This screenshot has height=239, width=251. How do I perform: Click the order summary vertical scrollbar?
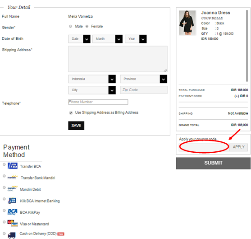pos(247,46)
